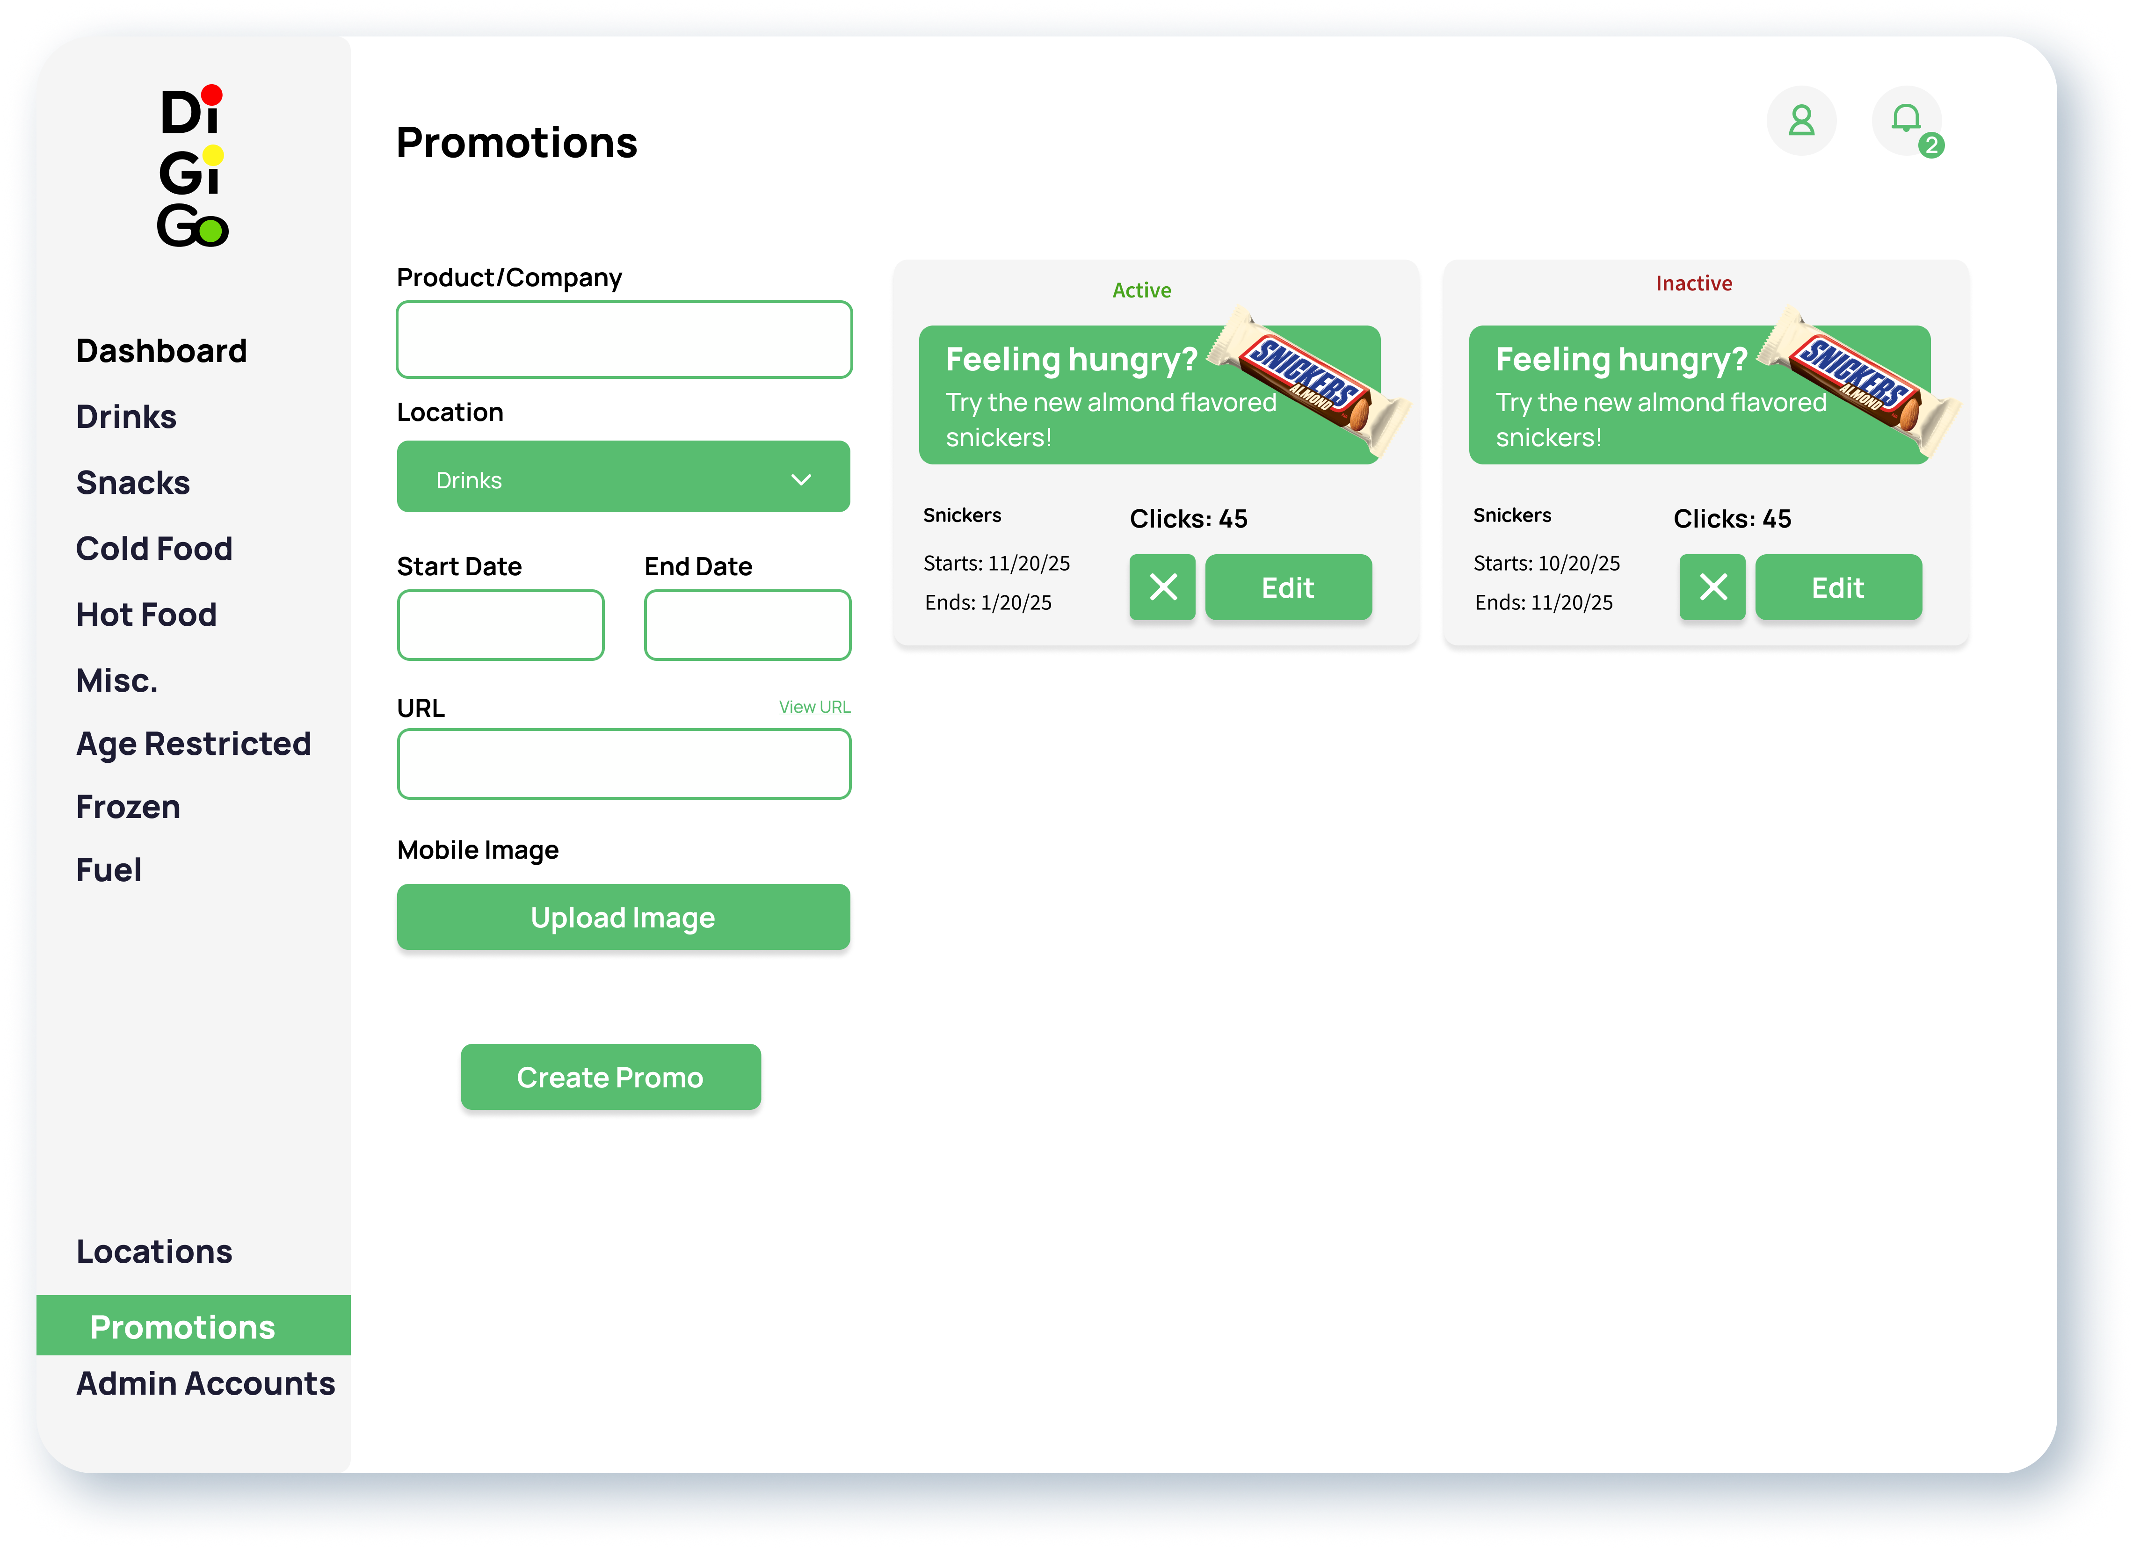This screenshot has height=1549, width=2133.
Task: Click 'Snickers' name on Inactive promo card
Action: coord(1512,515)
